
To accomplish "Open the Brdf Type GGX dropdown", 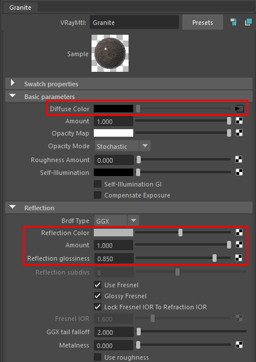I will (x=116, y=221).
